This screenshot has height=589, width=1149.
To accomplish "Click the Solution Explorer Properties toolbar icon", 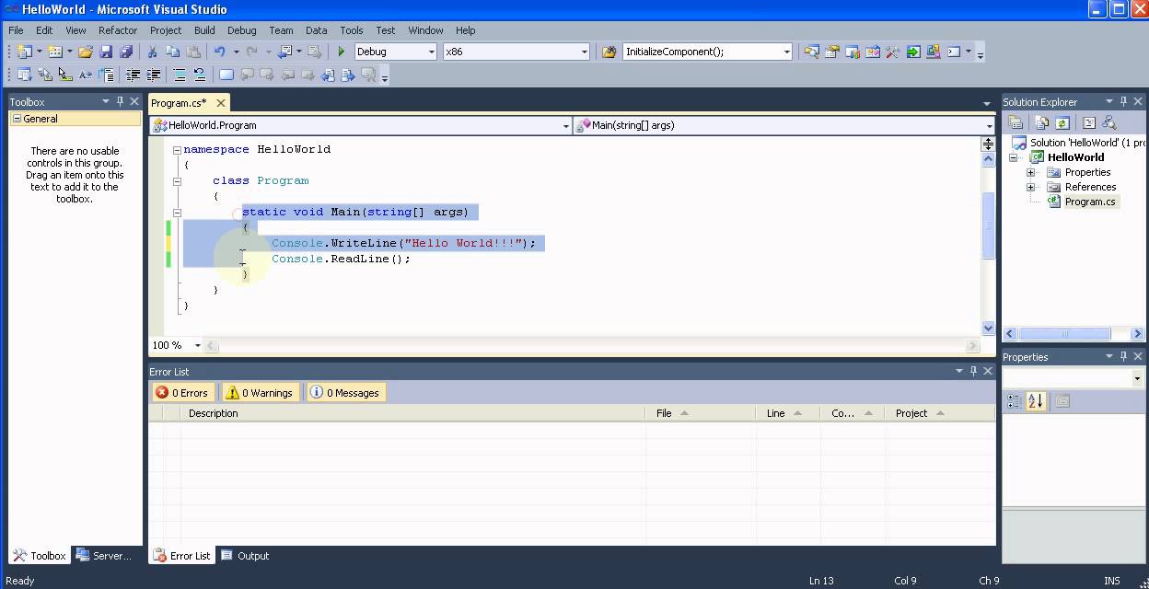I will [x=1016, y=122].
